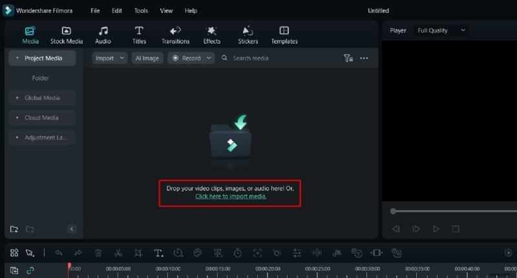Click the delete trash icon in timeline toolbar
Viewport: 517px width, 278px height.
tap(98, 253)
